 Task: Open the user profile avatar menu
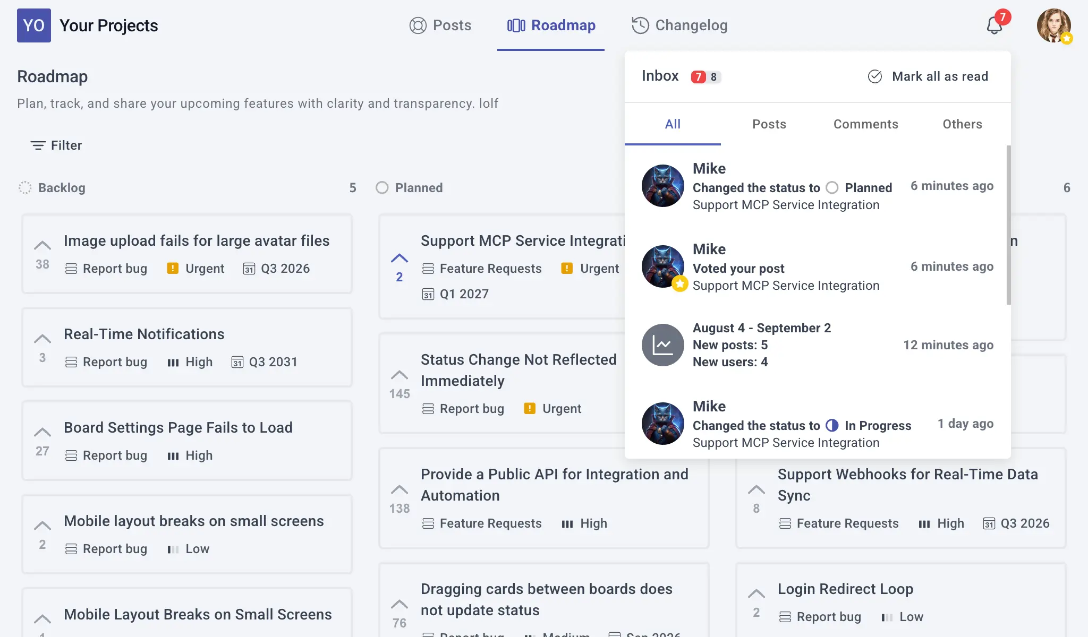pos(1054,25)
